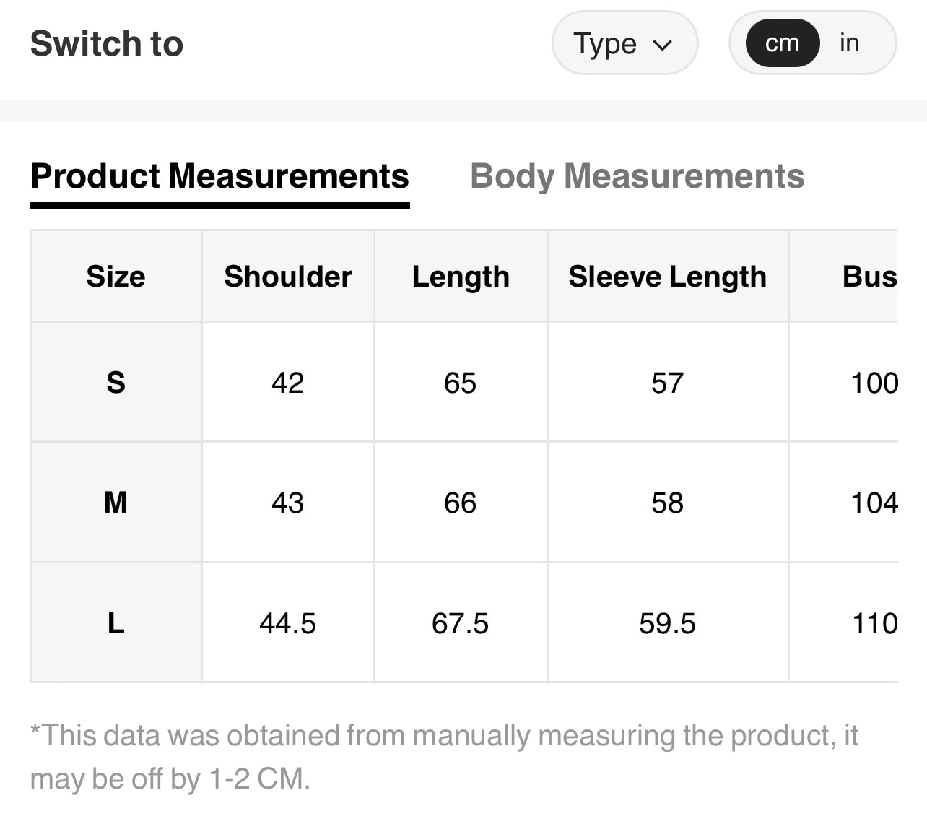
Task: Select the M size row label
Action: [x=116, y=503]
